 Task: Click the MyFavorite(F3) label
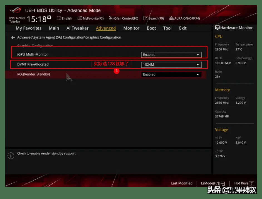(93, 18)
